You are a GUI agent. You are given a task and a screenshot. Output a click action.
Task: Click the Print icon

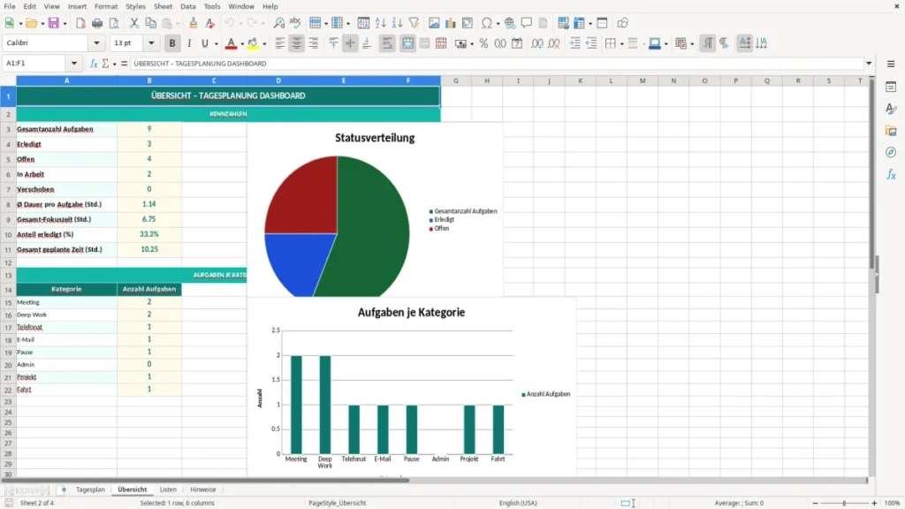[x=97, y=23]
